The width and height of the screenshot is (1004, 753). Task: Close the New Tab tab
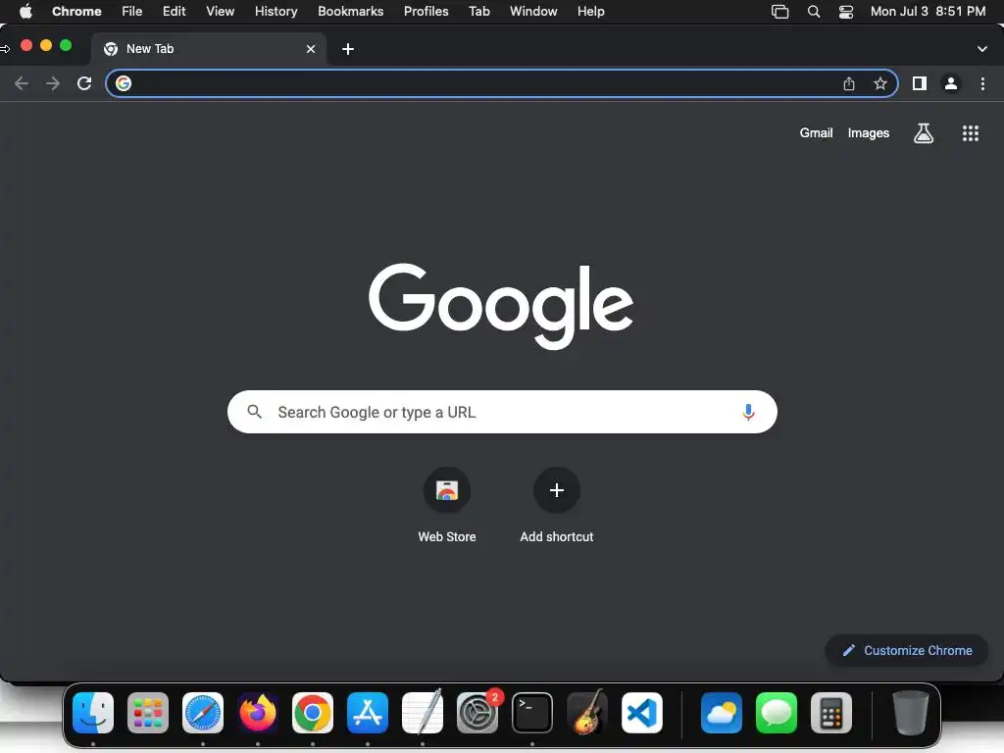coord(311,49)
